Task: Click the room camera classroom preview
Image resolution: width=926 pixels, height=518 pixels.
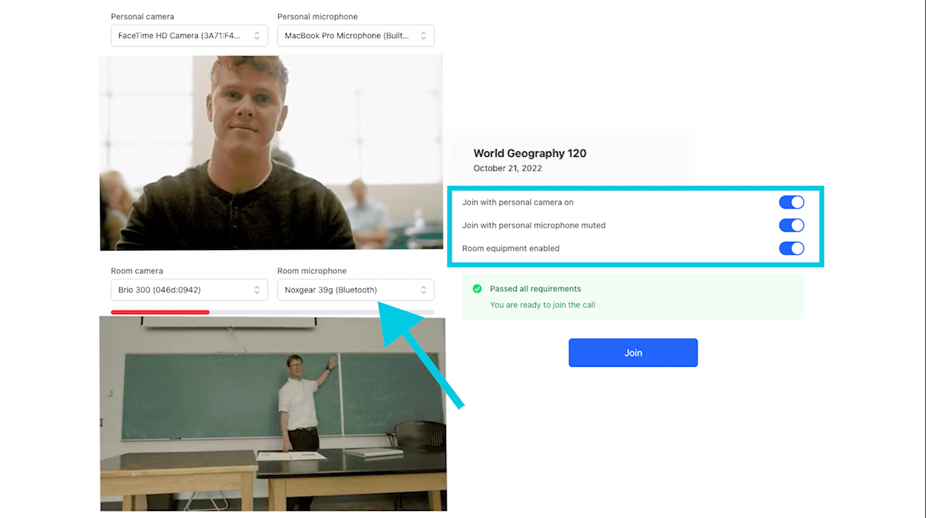Action: (x=273, y=413)
